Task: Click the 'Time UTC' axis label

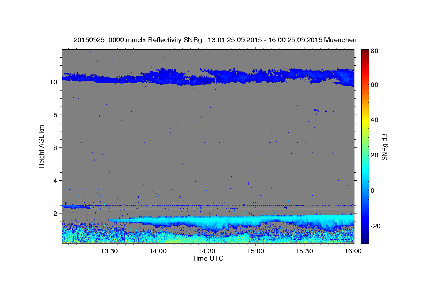Action: click(208, 258)
